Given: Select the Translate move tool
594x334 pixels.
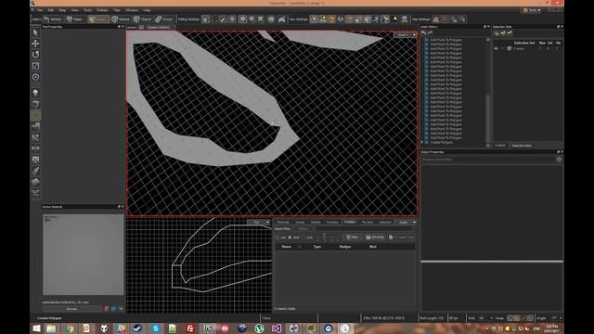Looking at the screenshot, I should tap(35, 44).
